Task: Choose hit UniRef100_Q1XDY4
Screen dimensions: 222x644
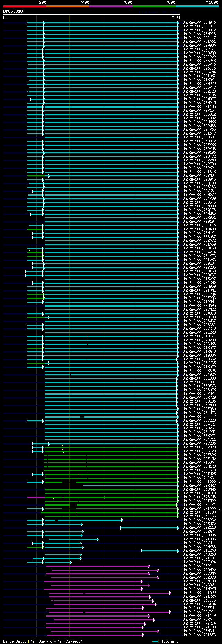Action: tap(199, 80)
